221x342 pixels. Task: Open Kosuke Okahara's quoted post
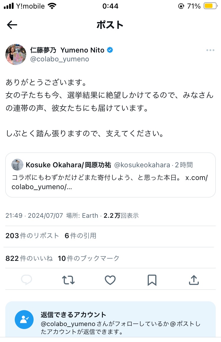coord(111,175)
